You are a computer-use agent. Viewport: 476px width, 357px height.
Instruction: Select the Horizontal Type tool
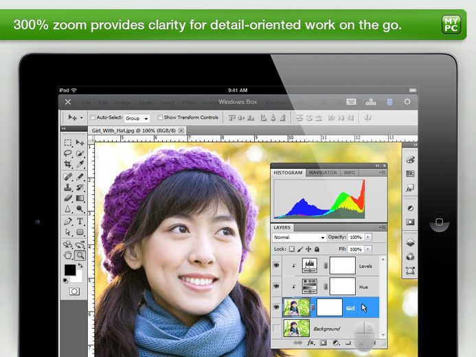point(80,221)
